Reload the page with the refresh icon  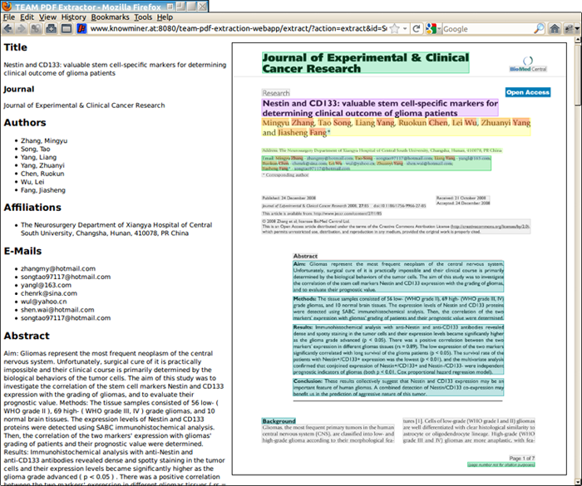pyautogui.click(x=417, y=28)
